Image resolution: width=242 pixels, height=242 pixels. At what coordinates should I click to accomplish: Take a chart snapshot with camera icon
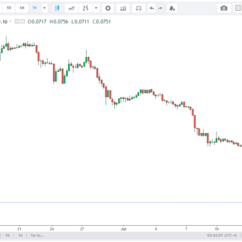tap(224, 8)
